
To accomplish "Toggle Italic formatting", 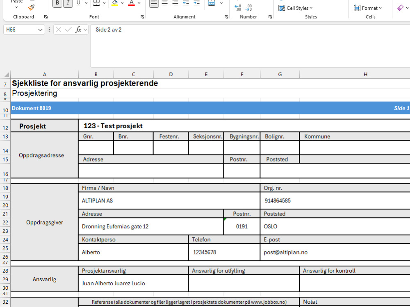I will (x=68, y=3).
